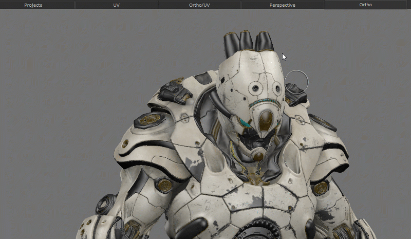Viewport: 411px width, 239px height.
Task: Switch to the Perspective view tab
Action: point(282,5)
